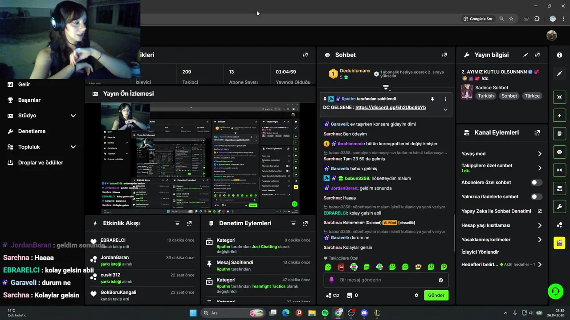Open Denetleme in the sidebar

(x=32, y=131)
